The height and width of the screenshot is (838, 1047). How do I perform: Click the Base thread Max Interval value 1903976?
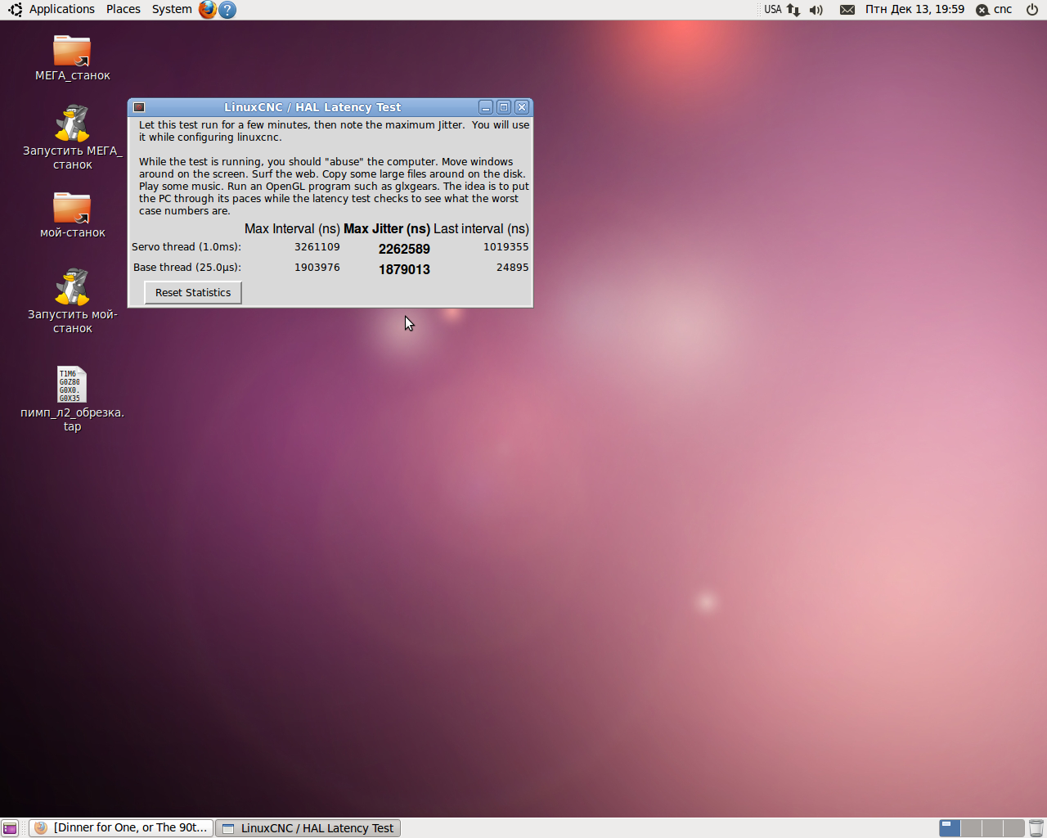point(317,268)
